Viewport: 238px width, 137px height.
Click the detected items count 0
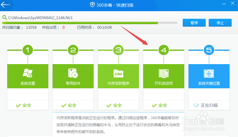tap(63, 27)
